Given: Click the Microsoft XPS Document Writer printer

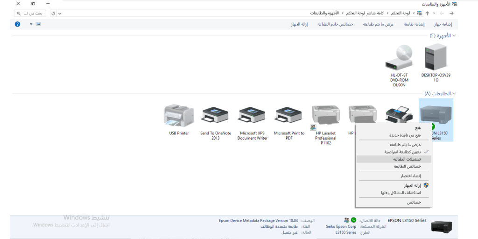Looking at the screenshot, I should [252, 117].
